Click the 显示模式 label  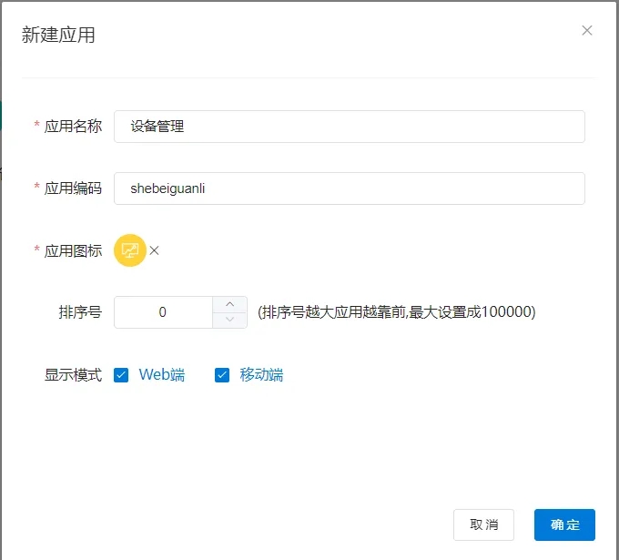73,375
